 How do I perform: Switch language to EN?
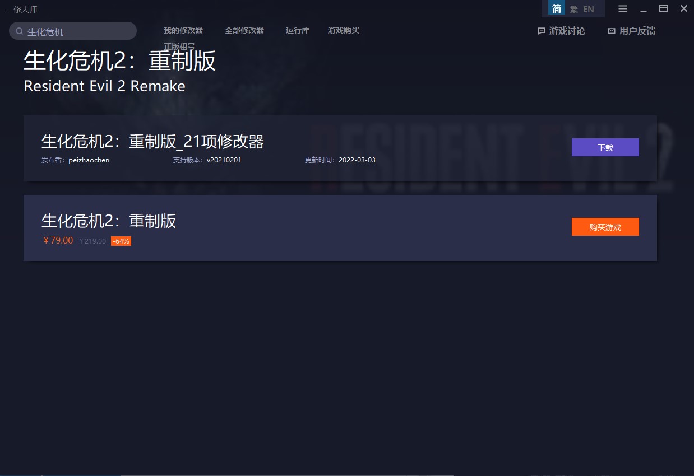[589, 10]
